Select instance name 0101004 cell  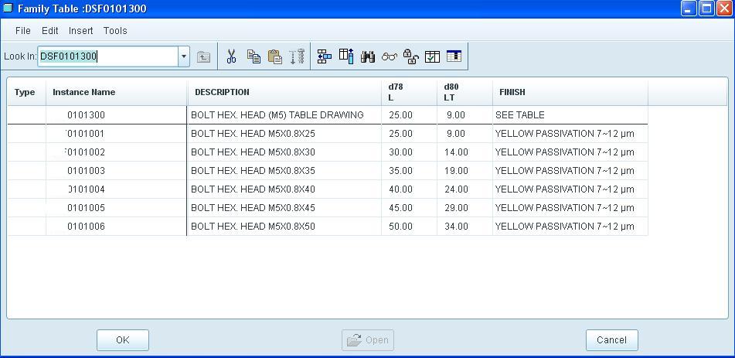click(x=116, y=189)
